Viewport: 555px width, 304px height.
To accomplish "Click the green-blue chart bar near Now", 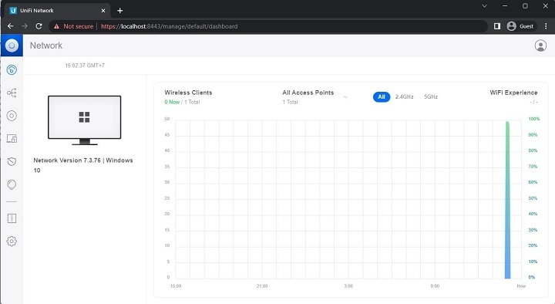I will [x=507, y=200].
